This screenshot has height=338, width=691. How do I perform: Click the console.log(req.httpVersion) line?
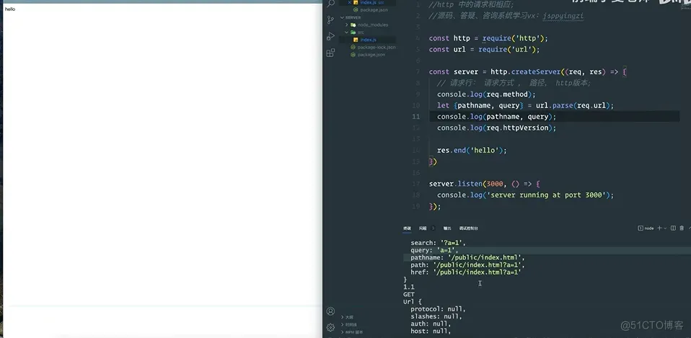(497, 128)
